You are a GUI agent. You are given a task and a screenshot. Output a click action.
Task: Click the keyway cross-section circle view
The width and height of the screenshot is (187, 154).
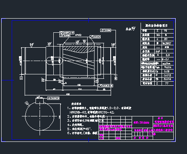(x=40, y=116)
